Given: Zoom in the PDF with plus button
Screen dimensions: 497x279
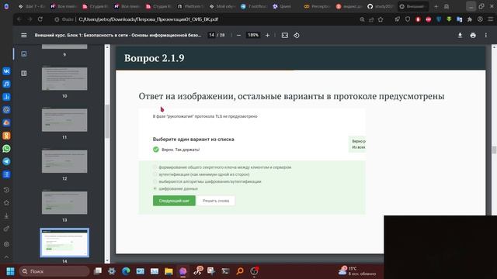Looking at the screenshot, I should pos(267,35).
